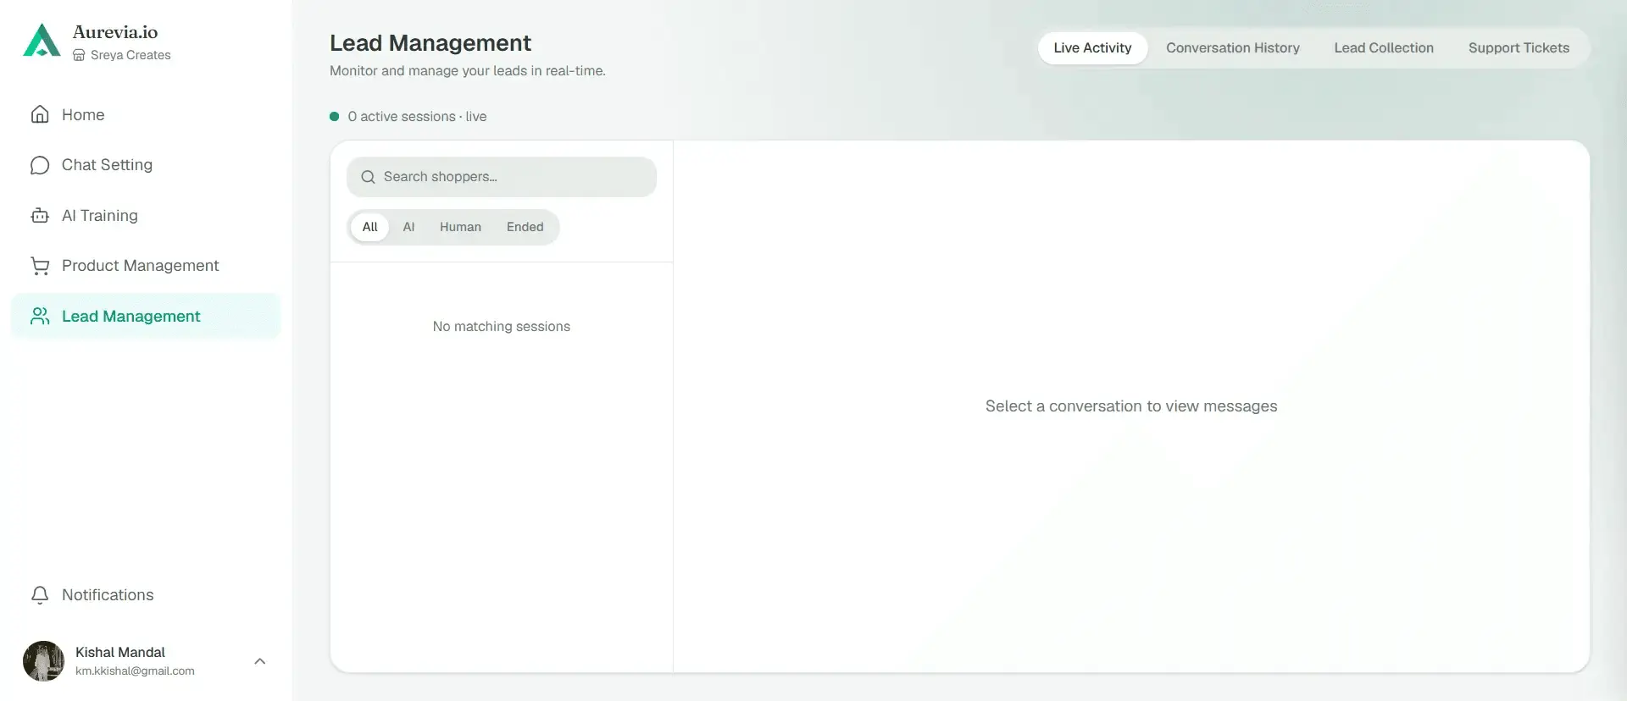Click the store icon beside Sreya Creates
This screenshot has height=701, width=1627.
[x=79, y=55]
